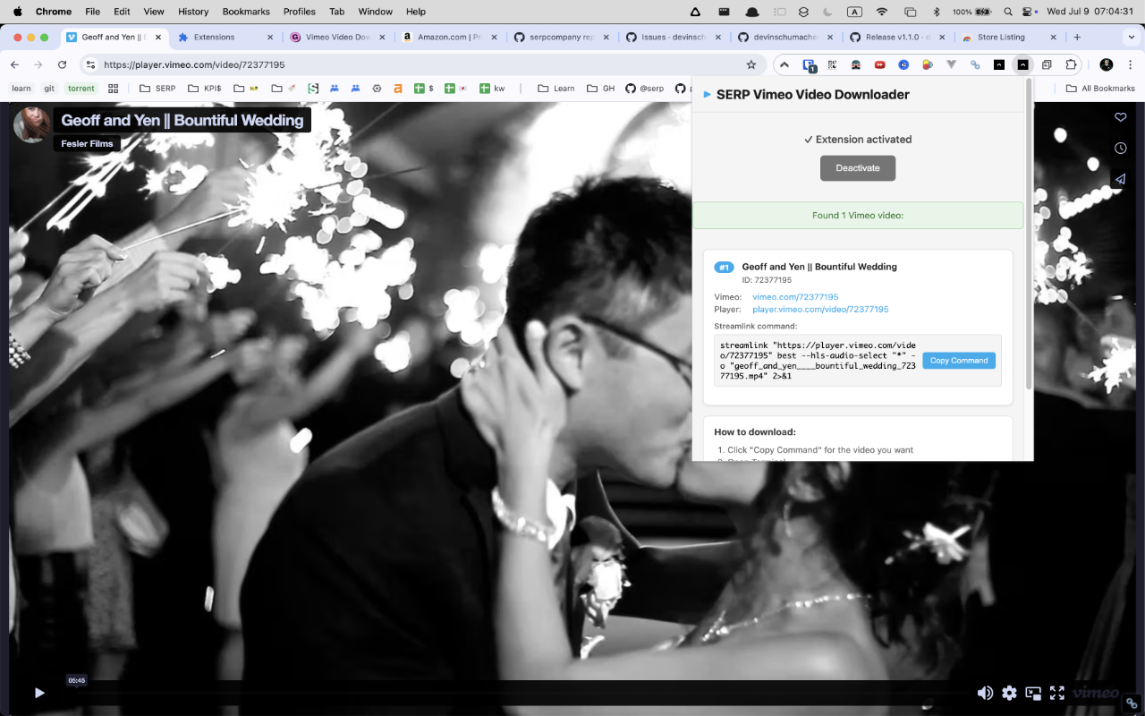Open Vimeo player settings gear
The height and width of the screenshot is (716, 1145).
click(1009, 693)
